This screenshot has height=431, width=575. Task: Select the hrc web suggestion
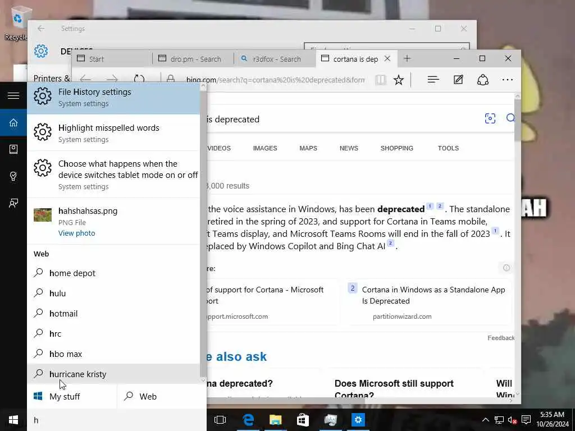pos(113,333)
